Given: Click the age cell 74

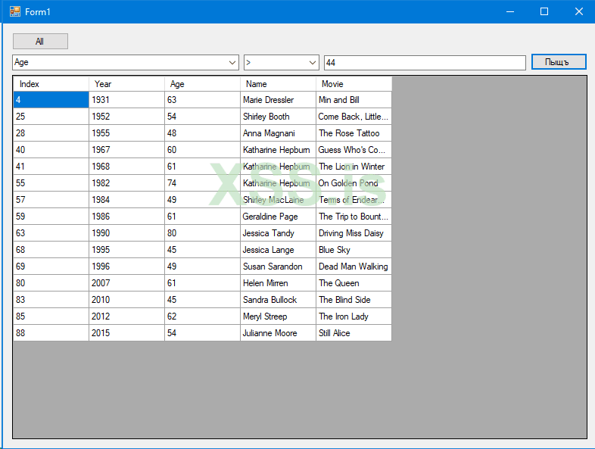Looking at the screenshot, I should (203, 183).
